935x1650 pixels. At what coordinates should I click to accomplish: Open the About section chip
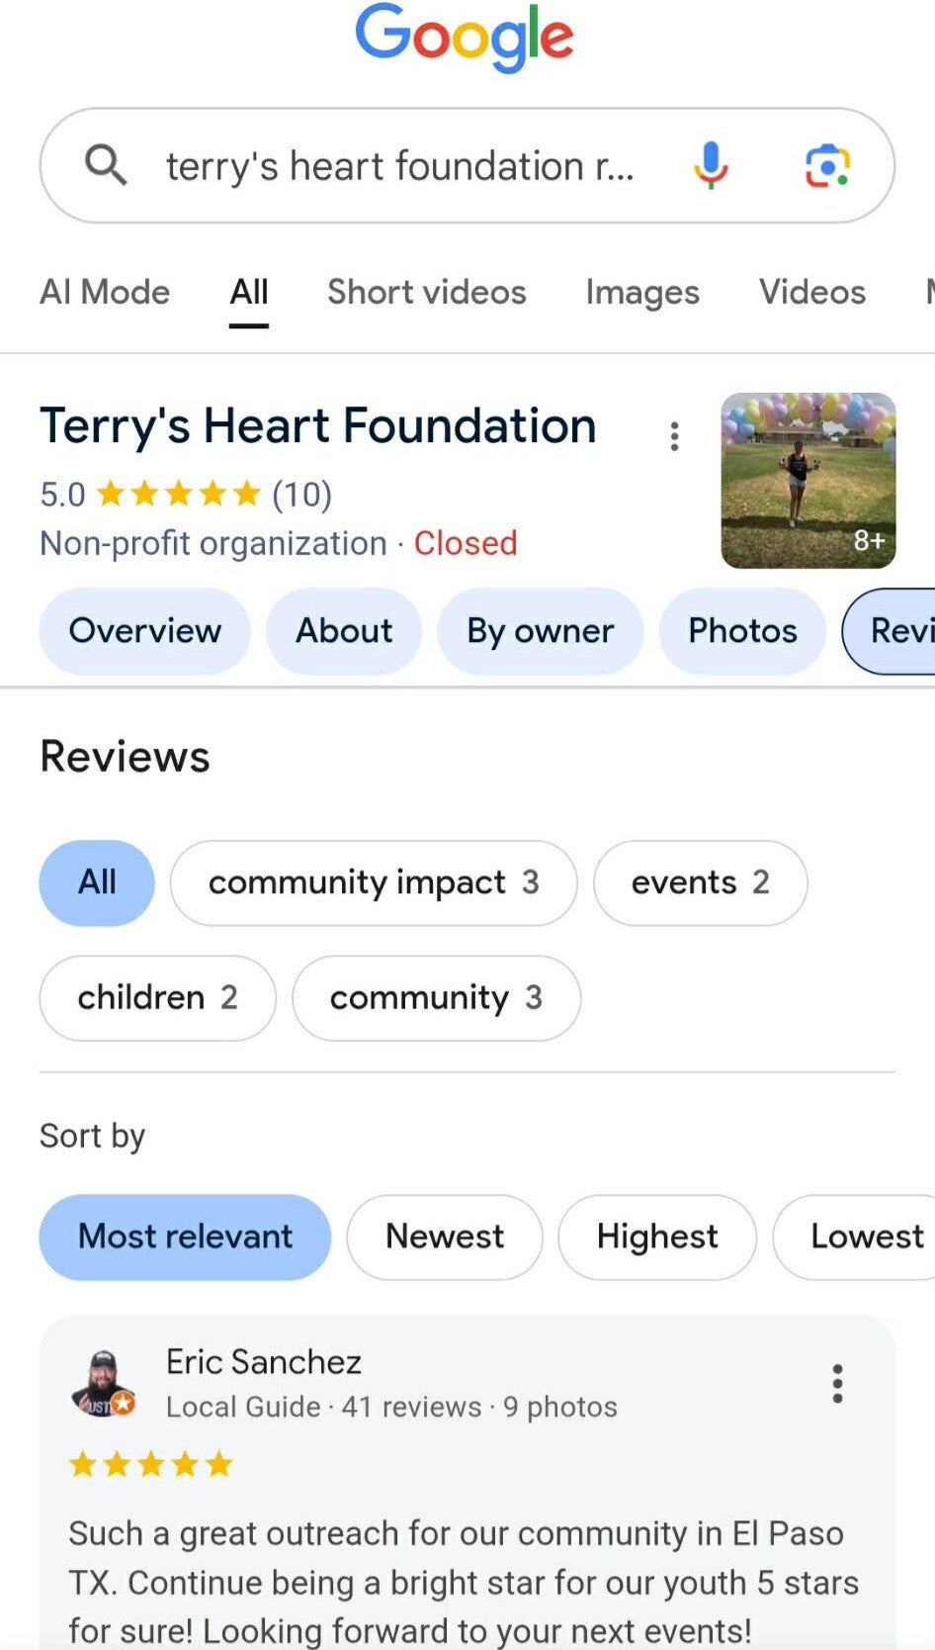click(x=344, y=631)
